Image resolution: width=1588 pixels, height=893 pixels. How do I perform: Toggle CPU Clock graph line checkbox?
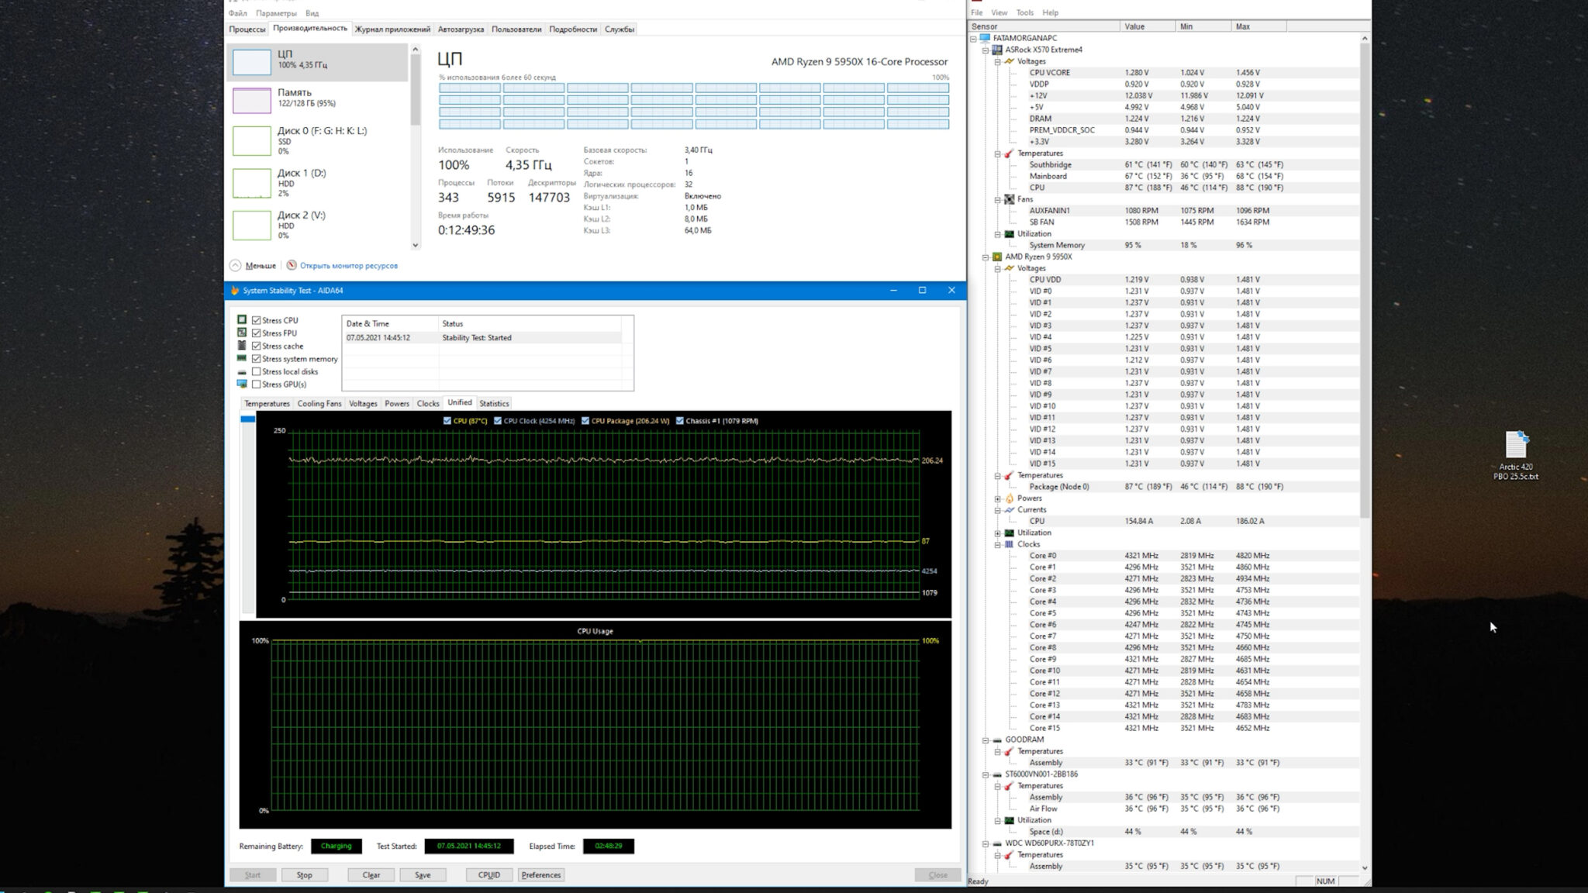[x=498, y=421]
